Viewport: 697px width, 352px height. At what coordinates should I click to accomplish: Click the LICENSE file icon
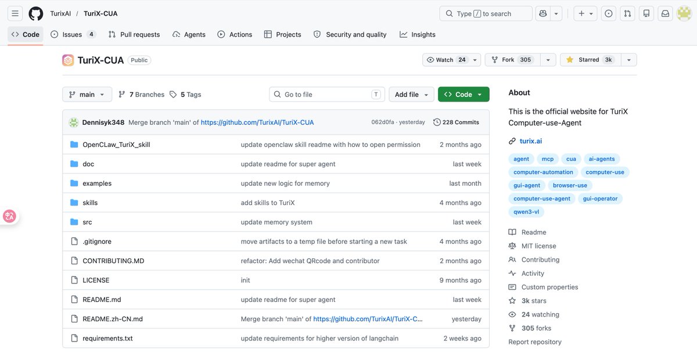(74, 280)
